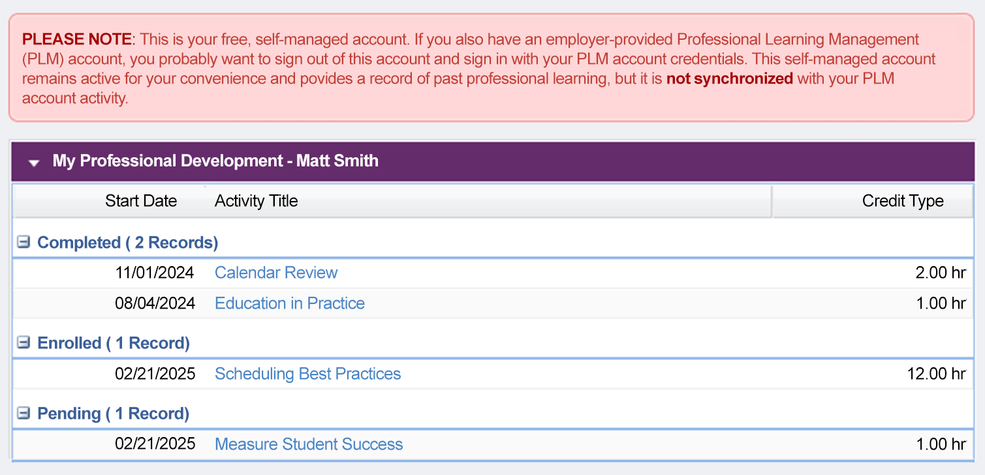The width and height of the screenshot is (985, 475).
Task: Open Measure Student Success activity
Action: [309, 444]
